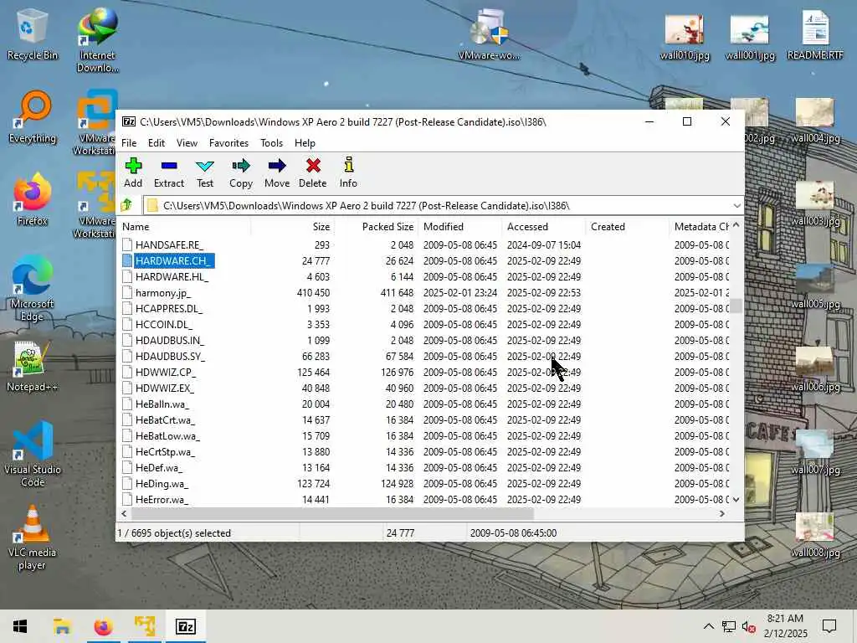Go up one folder level icon

pos(127,206)
